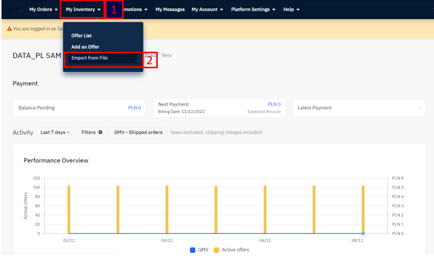Toggle the GMV legend blue swatch

pyautogui.click(x=193, y=250)
